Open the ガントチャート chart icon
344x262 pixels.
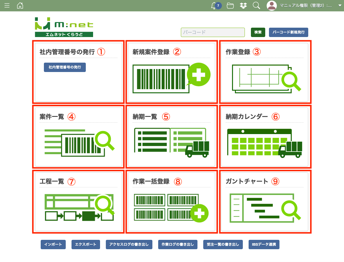tap(264, 208)
